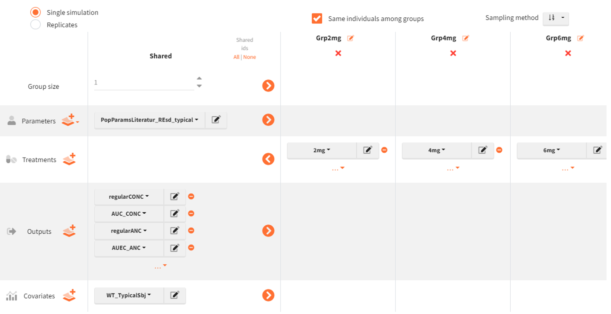The width and height of the screenshot is (611, 314).
Task: Increase group size with up arrow
Action: pyautogui.click(x=199, y=78)
